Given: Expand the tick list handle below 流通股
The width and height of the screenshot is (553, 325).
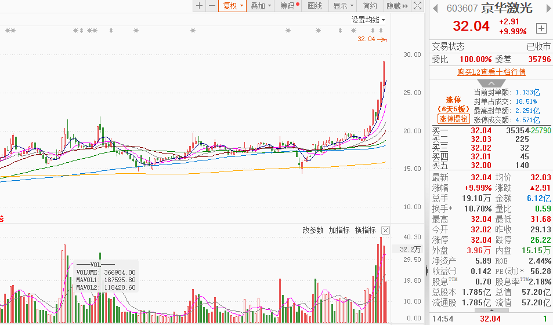Looking at the screenshot, I should [491, 311].
